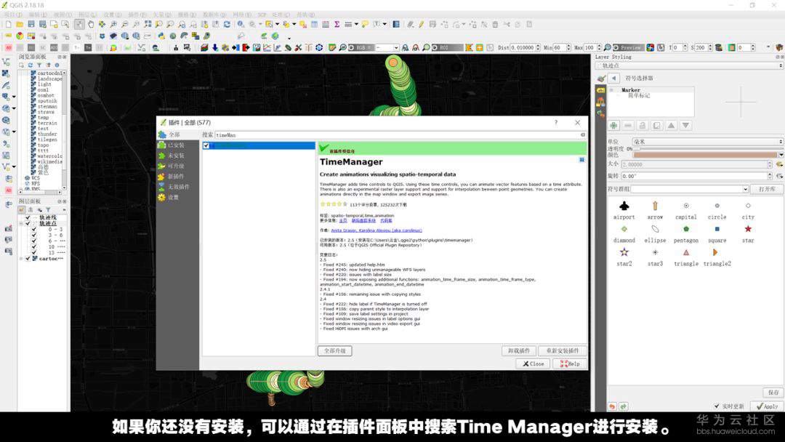Screen dimensions: 785x442
Task: Click the filter icon in Browser panel
Action: pos(39,65)
